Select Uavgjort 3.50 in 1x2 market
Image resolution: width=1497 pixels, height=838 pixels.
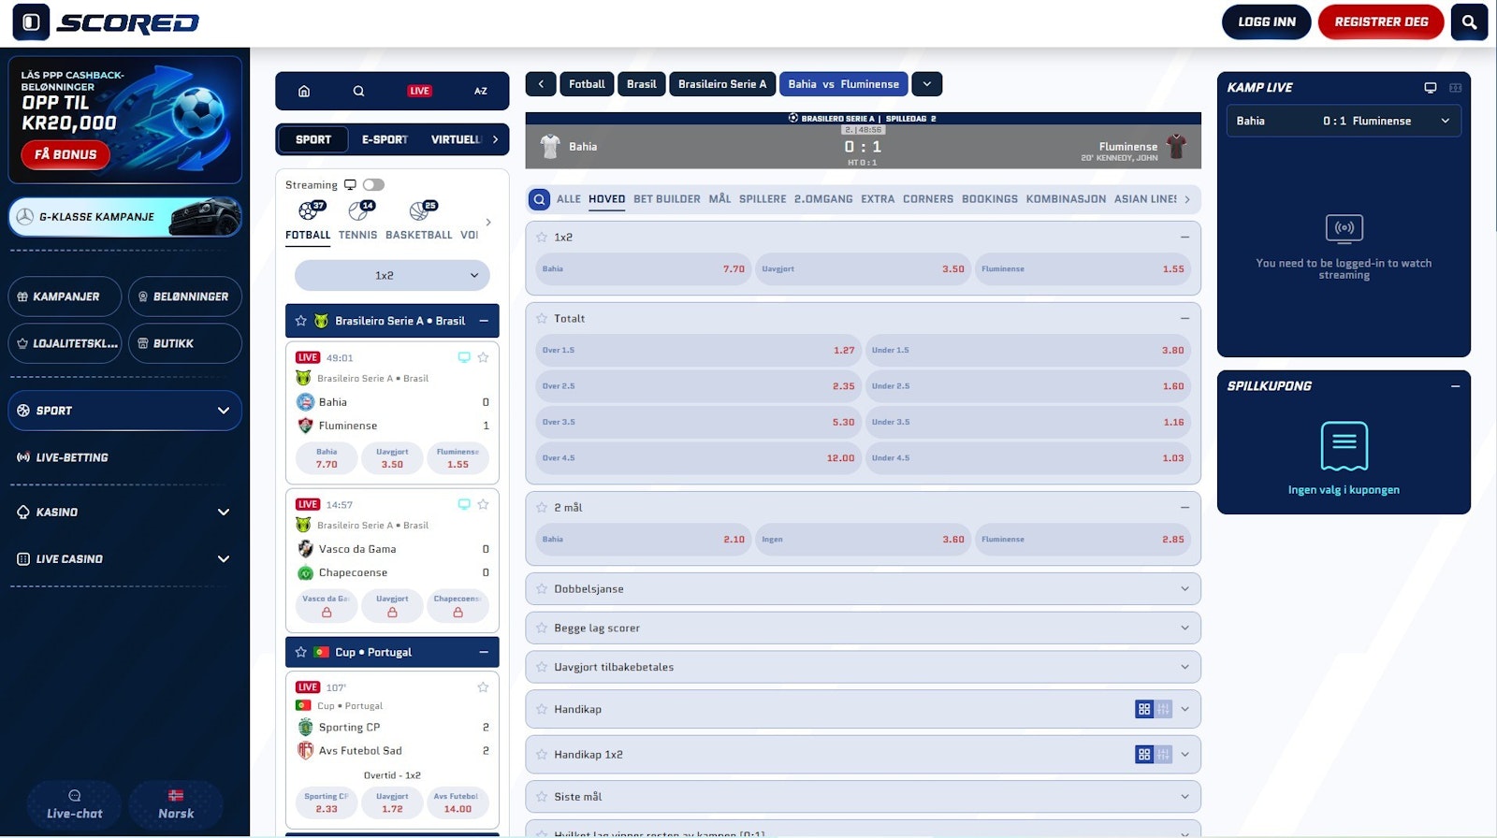(x=863, y=269)
